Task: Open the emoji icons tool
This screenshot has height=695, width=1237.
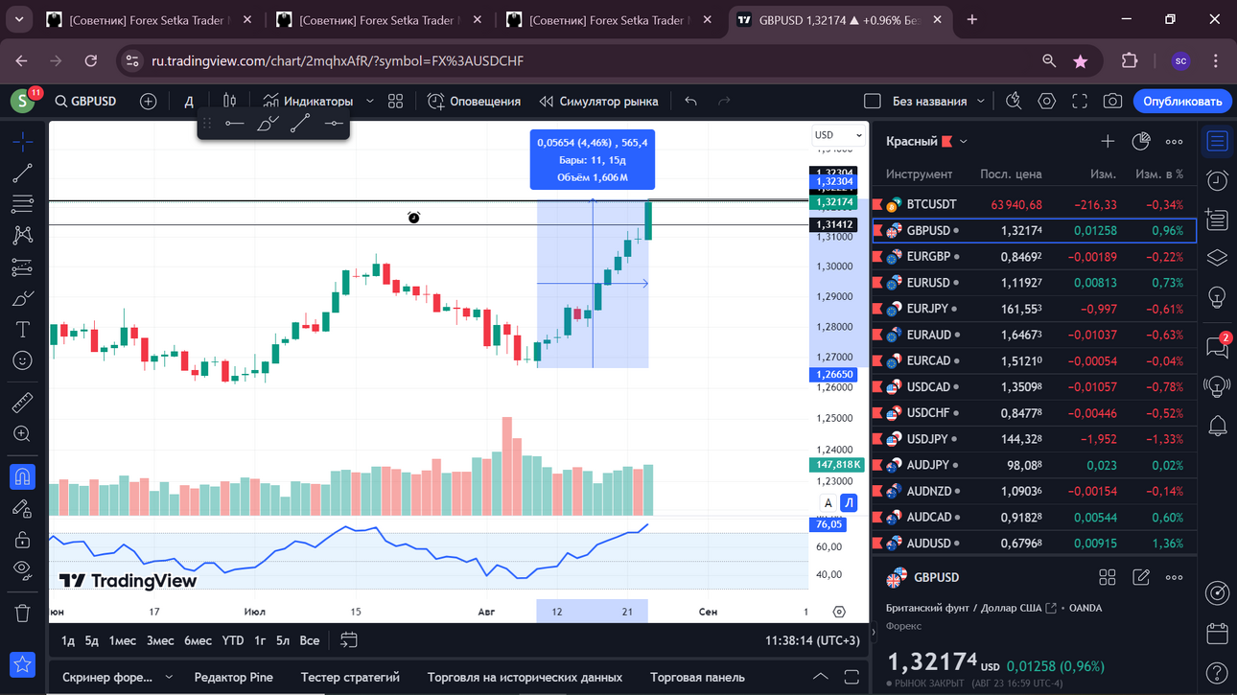Action: (x=23, y=360)
